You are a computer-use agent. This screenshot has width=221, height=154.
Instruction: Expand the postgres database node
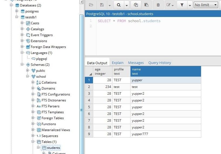[x=17, y=11]
